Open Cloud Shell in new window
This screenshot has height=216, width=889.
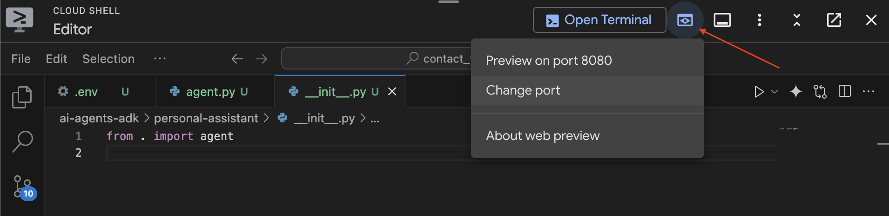(x=834, y=20)
